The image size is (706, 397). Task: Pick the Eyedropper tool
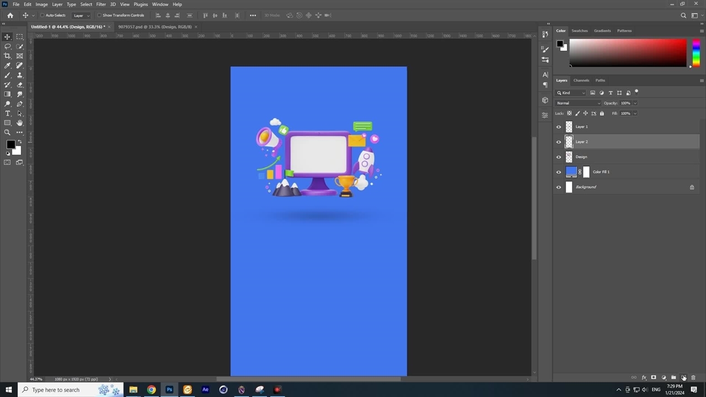coord(8,66)
